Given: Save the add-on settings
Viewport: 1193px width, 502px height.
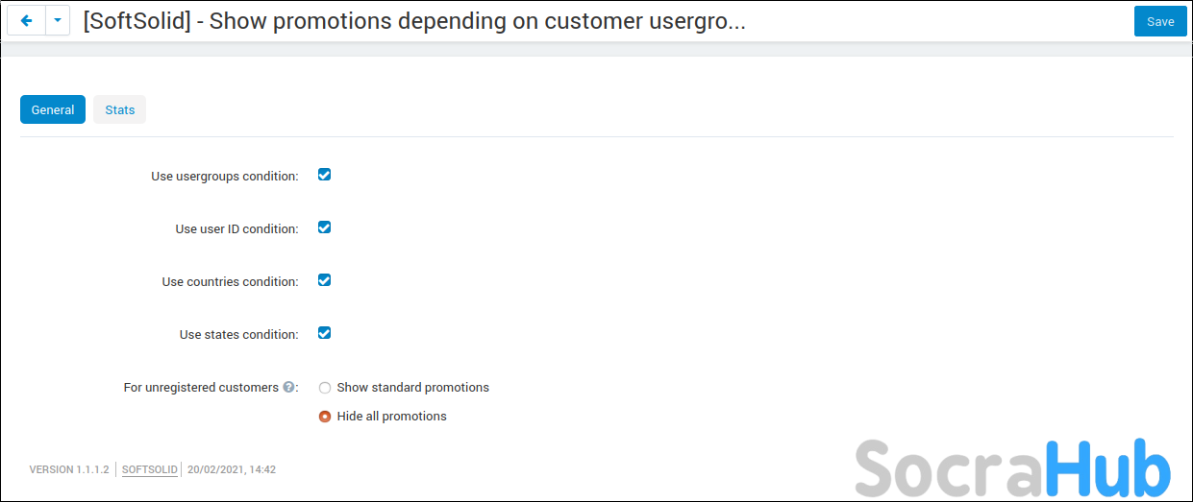Looking at the screenshot, I should point(1159,21).
